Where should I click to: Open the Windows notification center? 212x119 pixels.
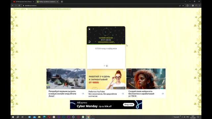198,117
